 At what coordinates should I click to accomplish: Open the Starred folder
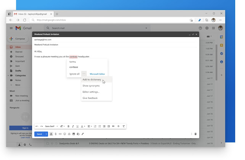(19, 52)
